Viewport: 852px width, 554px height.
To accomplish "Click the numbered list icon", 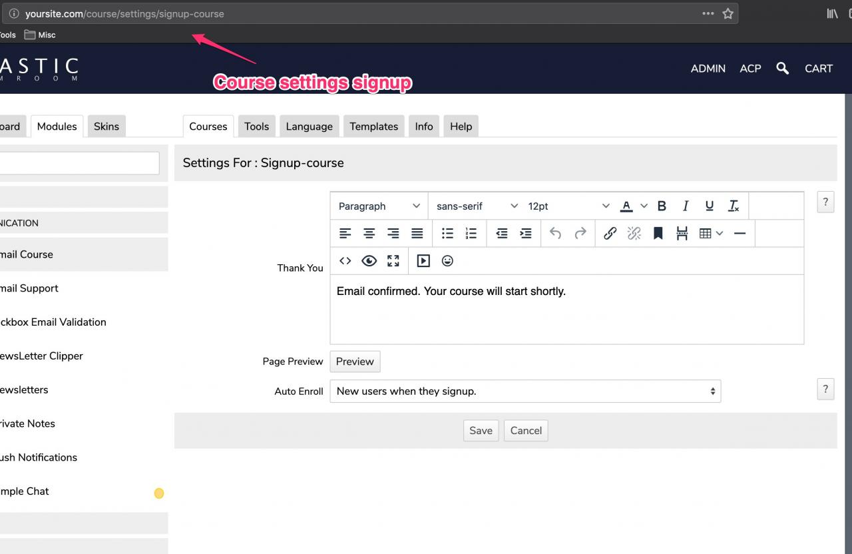I will coord(471,233).
